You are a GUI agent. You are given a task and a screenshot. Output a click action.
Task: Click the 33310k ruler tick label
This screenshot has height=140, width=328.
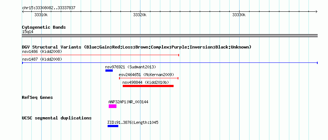41,15
